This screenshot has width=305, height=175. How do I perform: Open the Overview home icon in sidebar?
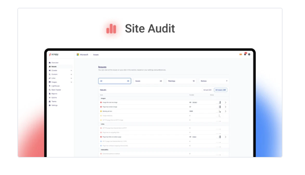coord(50,63)
